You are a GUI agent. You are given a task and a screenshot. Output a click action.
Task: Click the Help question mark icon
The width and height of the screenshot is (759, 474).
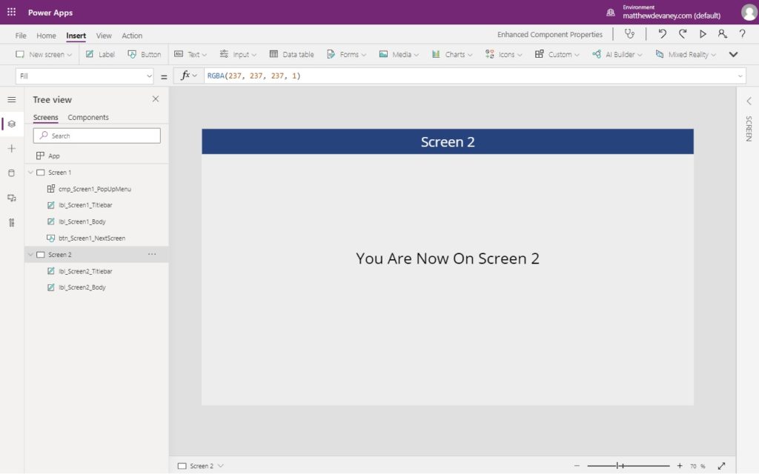743,33
